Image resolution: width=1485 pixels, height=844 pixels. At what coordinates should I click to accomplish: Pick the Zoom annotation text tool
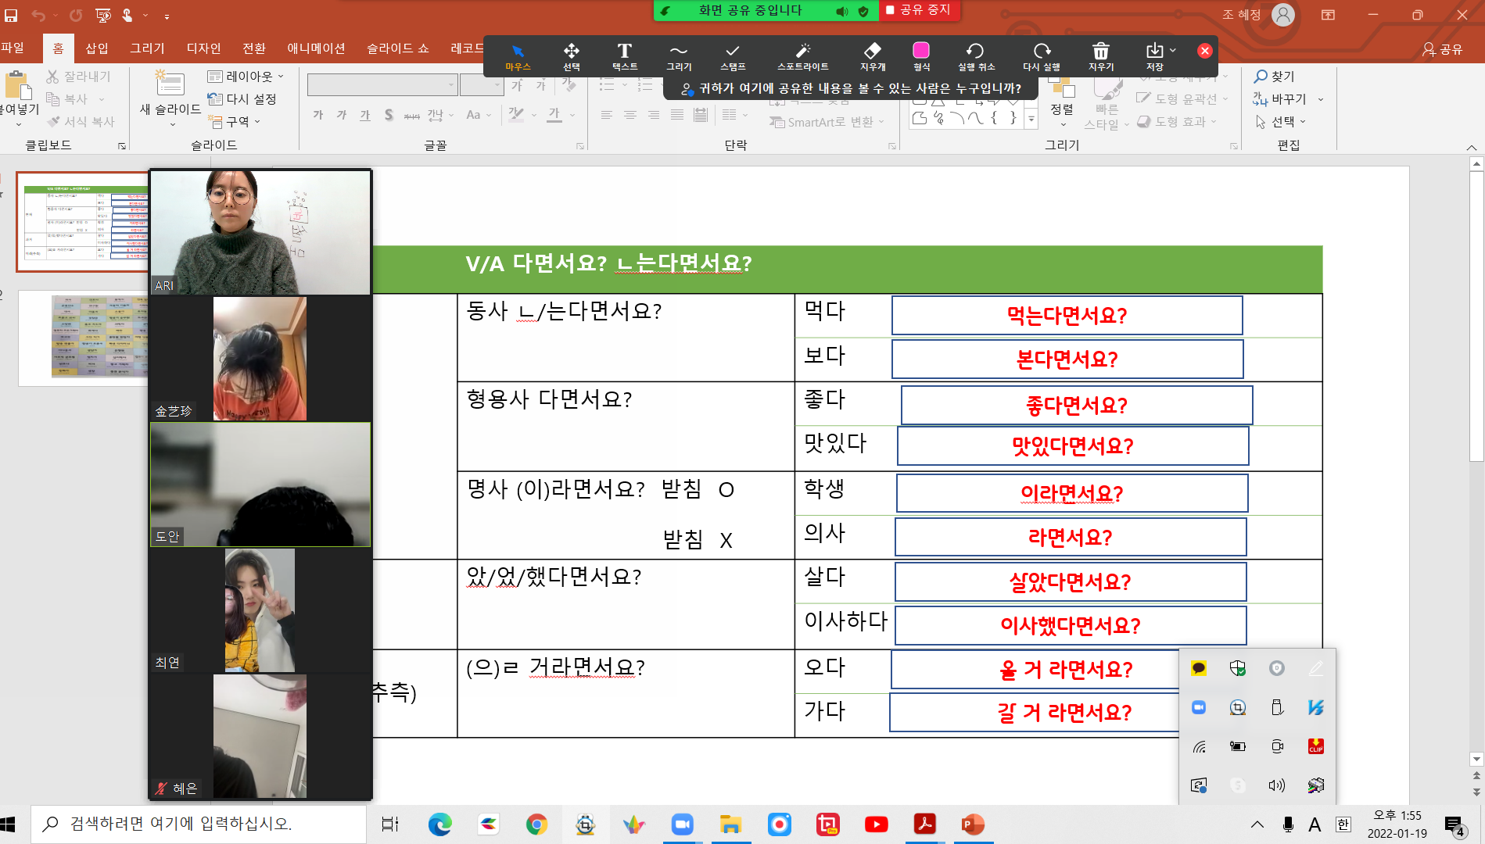pos(624,56)
